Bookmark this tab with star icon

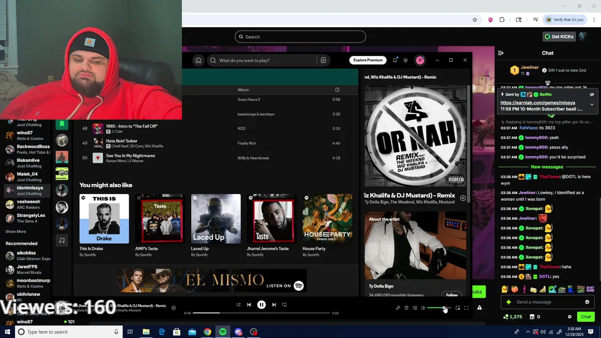tap(475, 20)
